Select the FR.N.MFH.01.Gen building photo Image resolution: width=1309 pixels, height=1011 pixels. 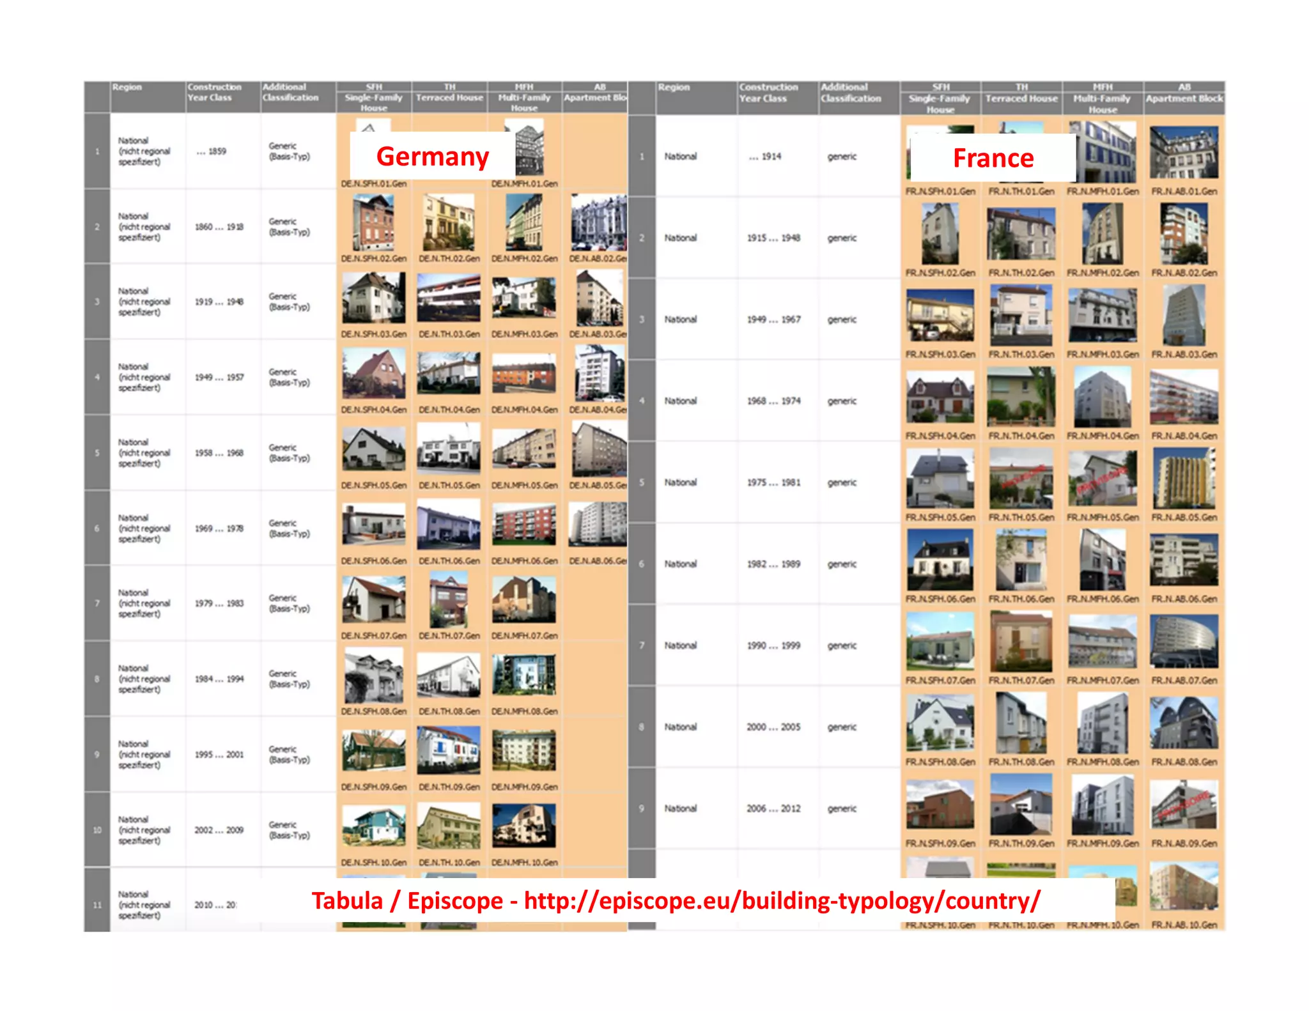[1106, 152]
